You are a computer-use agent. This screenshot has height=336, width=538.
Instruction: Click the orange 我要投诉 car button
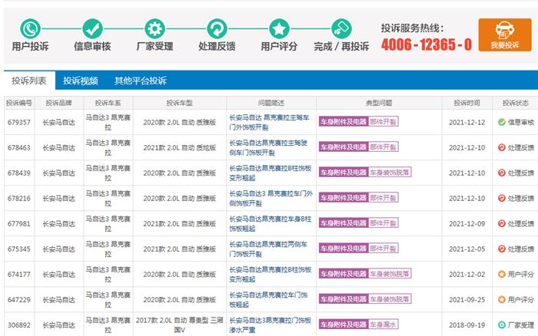[505, 35]
